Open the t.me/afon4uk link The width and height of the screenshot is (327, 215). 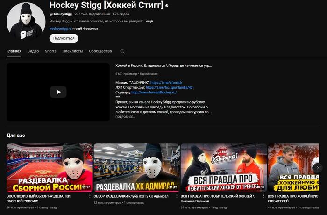[x=166, y=83]
